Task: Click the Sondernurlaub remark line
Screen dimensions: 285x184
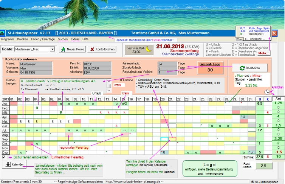Action: [59, 81]
